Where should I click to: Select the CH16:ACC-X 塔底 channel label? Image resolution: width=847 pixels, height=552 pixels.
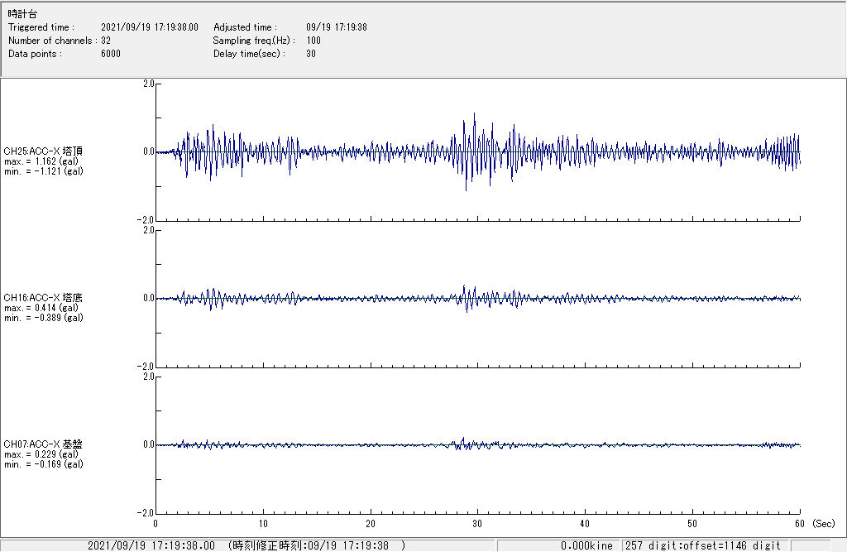click(x=43, y=298)
